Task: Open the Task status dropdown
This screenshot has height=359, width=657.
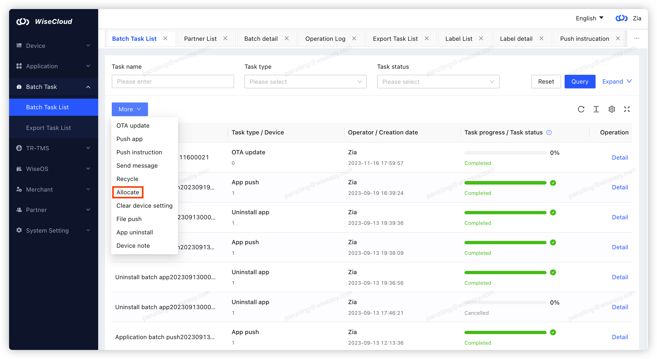Action: click(x=438, y=82)
